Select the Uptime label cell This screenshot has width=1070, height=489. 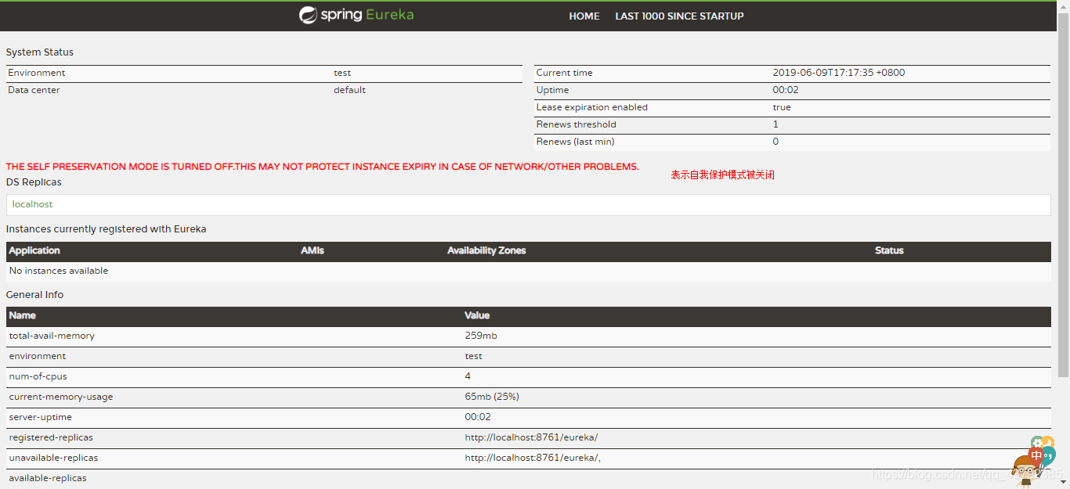(x=552, y=90)
